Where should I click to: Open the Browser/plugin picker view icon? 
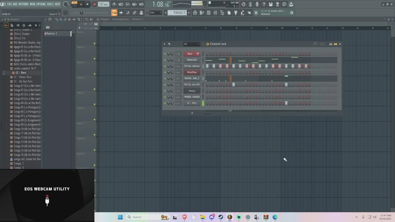click(x=222, y=13)
